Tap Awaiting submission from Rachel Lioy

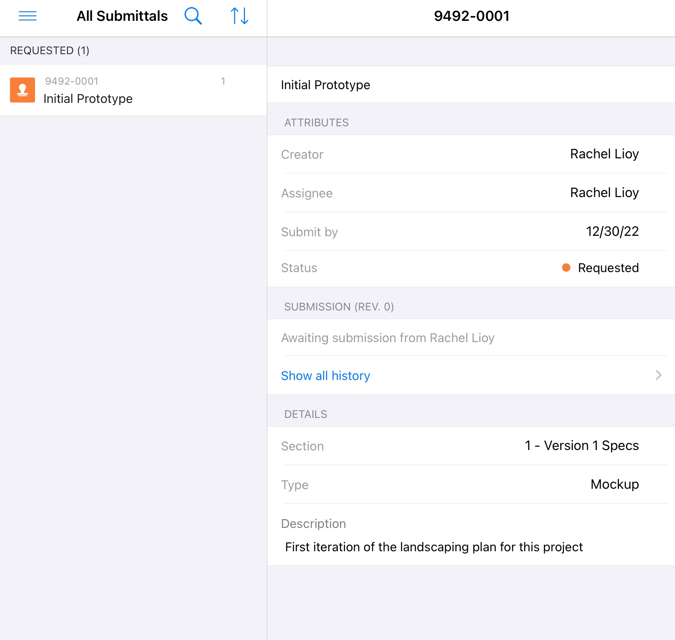pos(387,338)
